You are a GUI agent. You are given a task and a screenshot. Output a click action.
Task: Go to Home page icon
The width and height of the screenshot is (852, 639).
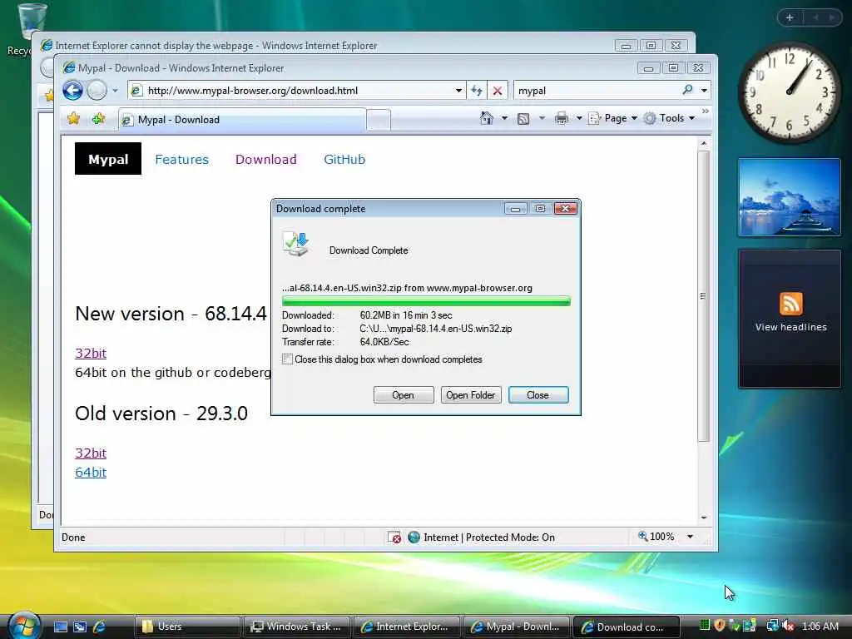pos(486,118)
